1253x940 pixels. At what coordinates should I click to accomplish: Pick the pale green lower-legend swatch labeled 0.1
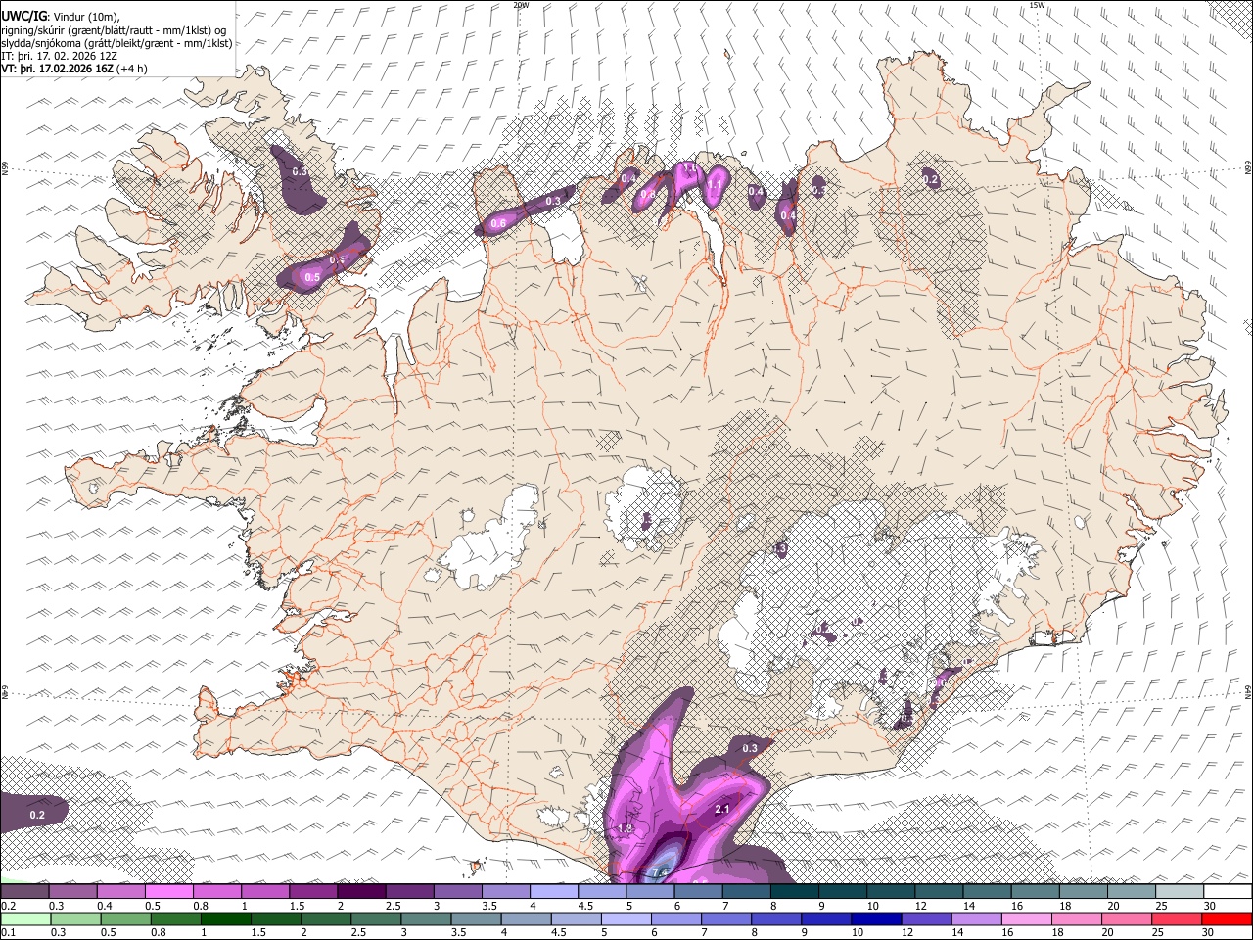(x=24, y=918)
